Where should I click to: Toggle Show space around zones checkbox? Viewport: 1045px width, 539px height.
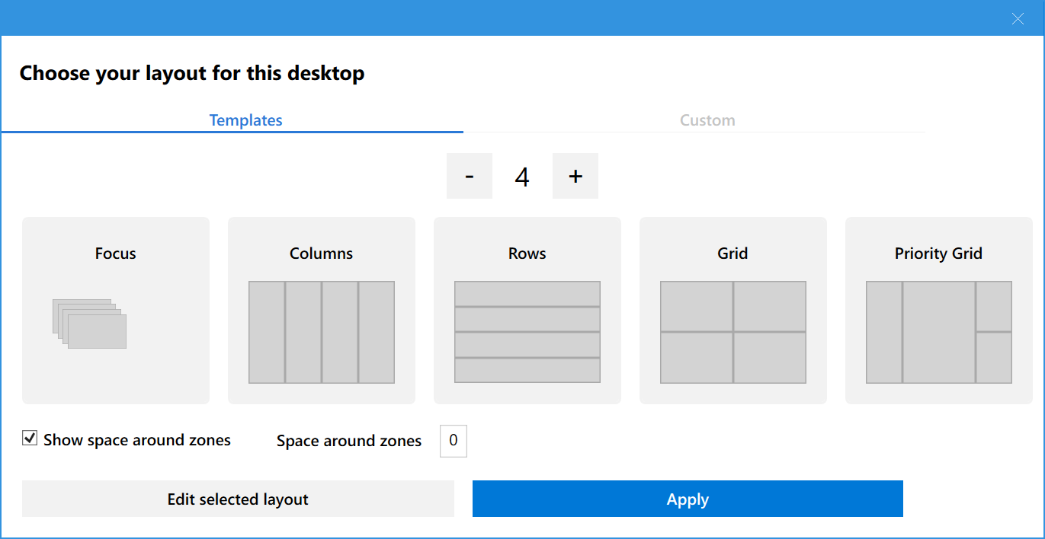pyautogui.click(x=30, y=439)
